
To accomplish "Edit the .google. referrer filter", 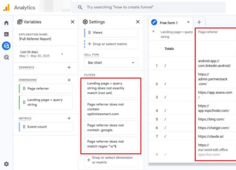I will click(111, 128).
